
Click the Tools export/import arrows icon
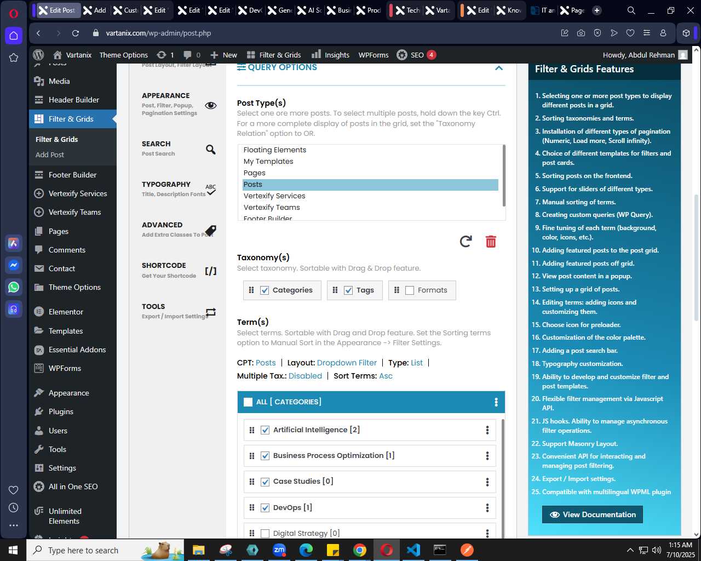[x=210, y=312]
